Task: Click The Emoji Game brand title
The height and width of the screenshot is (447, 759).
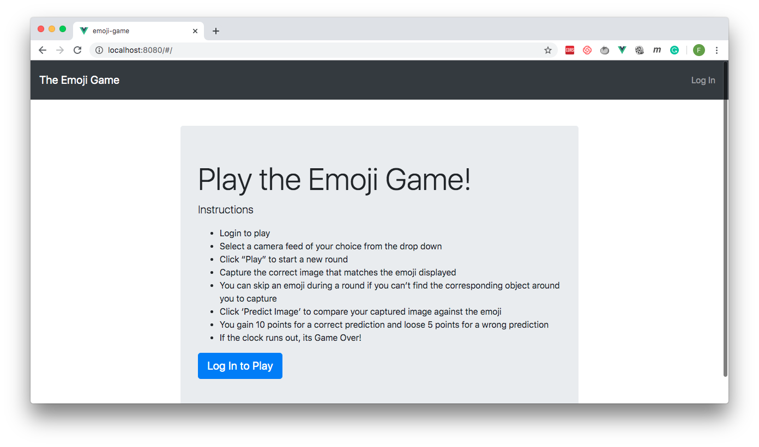Action: (x=80, y=80)
